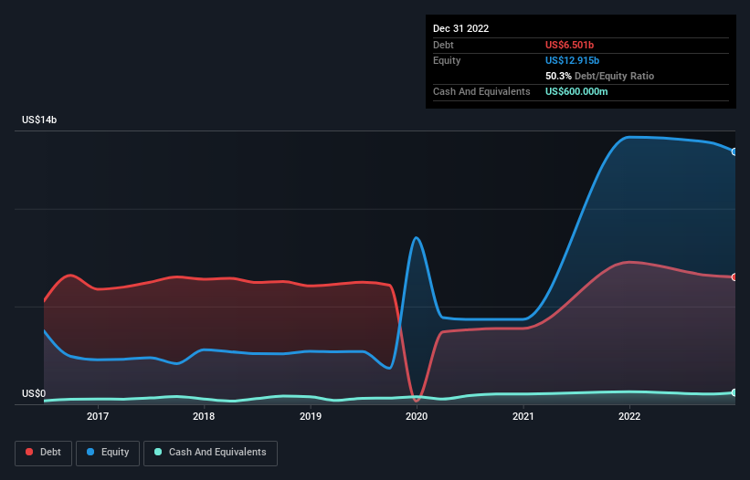
Task: Click the Dec 31 2022 tooltip date
Action: (460, 28)
